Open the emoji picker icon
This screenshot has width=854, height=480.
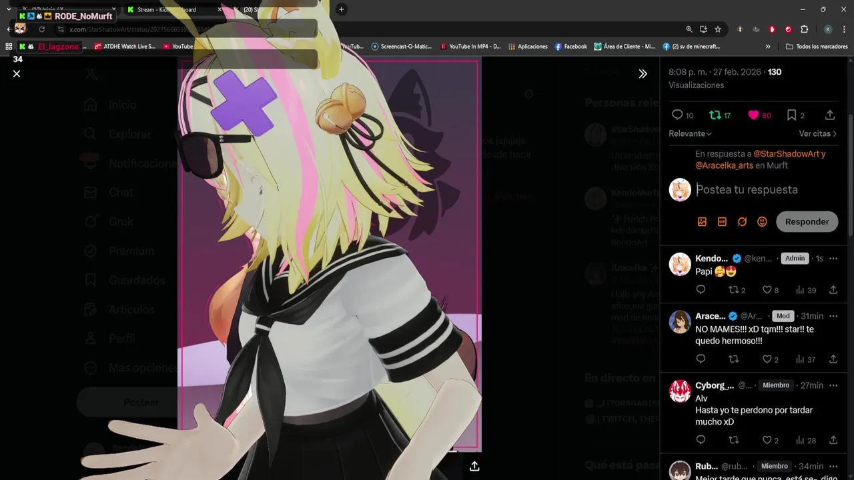762,222
